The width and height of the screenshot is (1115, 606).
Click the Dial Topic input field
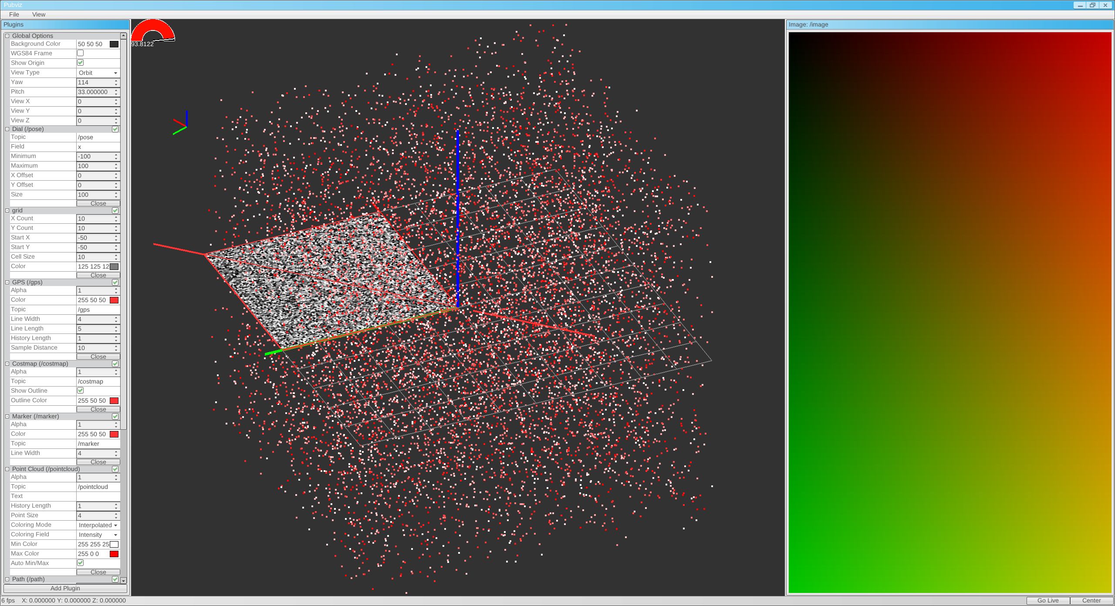click(98, 137)
